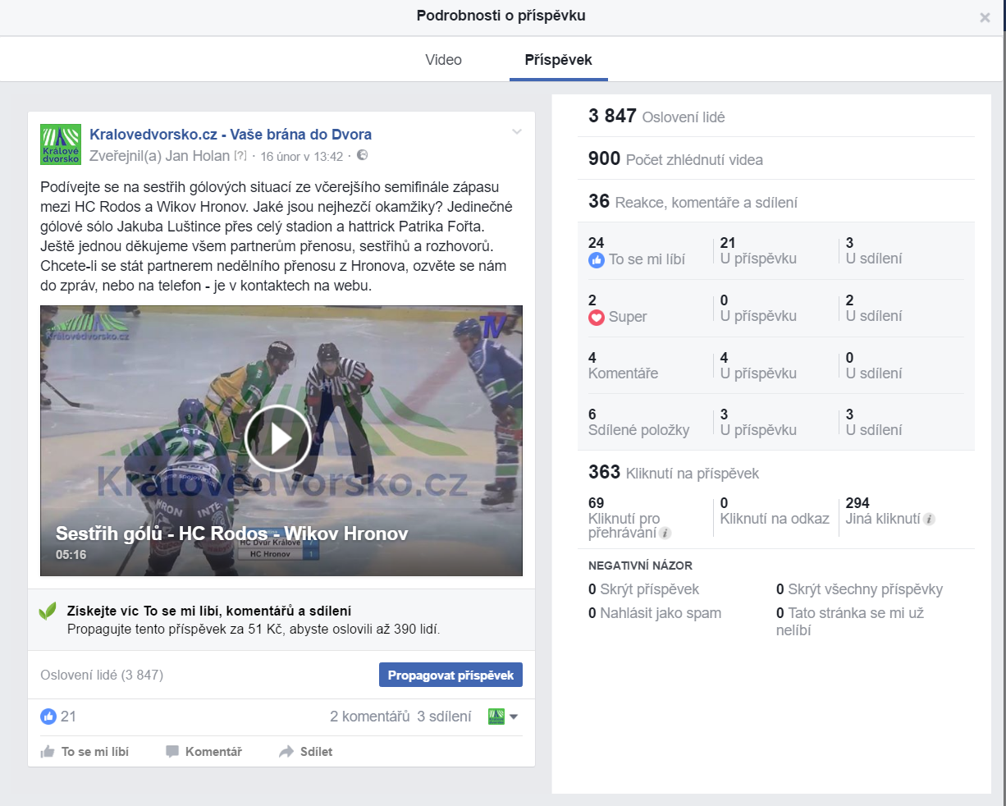The width and height of the screenshot is (1006, 806).
Task: Play the hockey highlights video
Action: click(x=277, y=438)
